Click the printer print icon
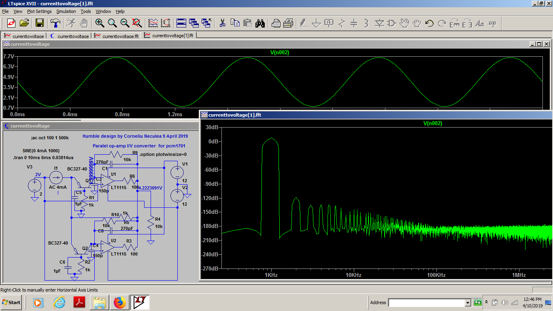The height and width of the screenshot is (311, 553). pos(288,23)
